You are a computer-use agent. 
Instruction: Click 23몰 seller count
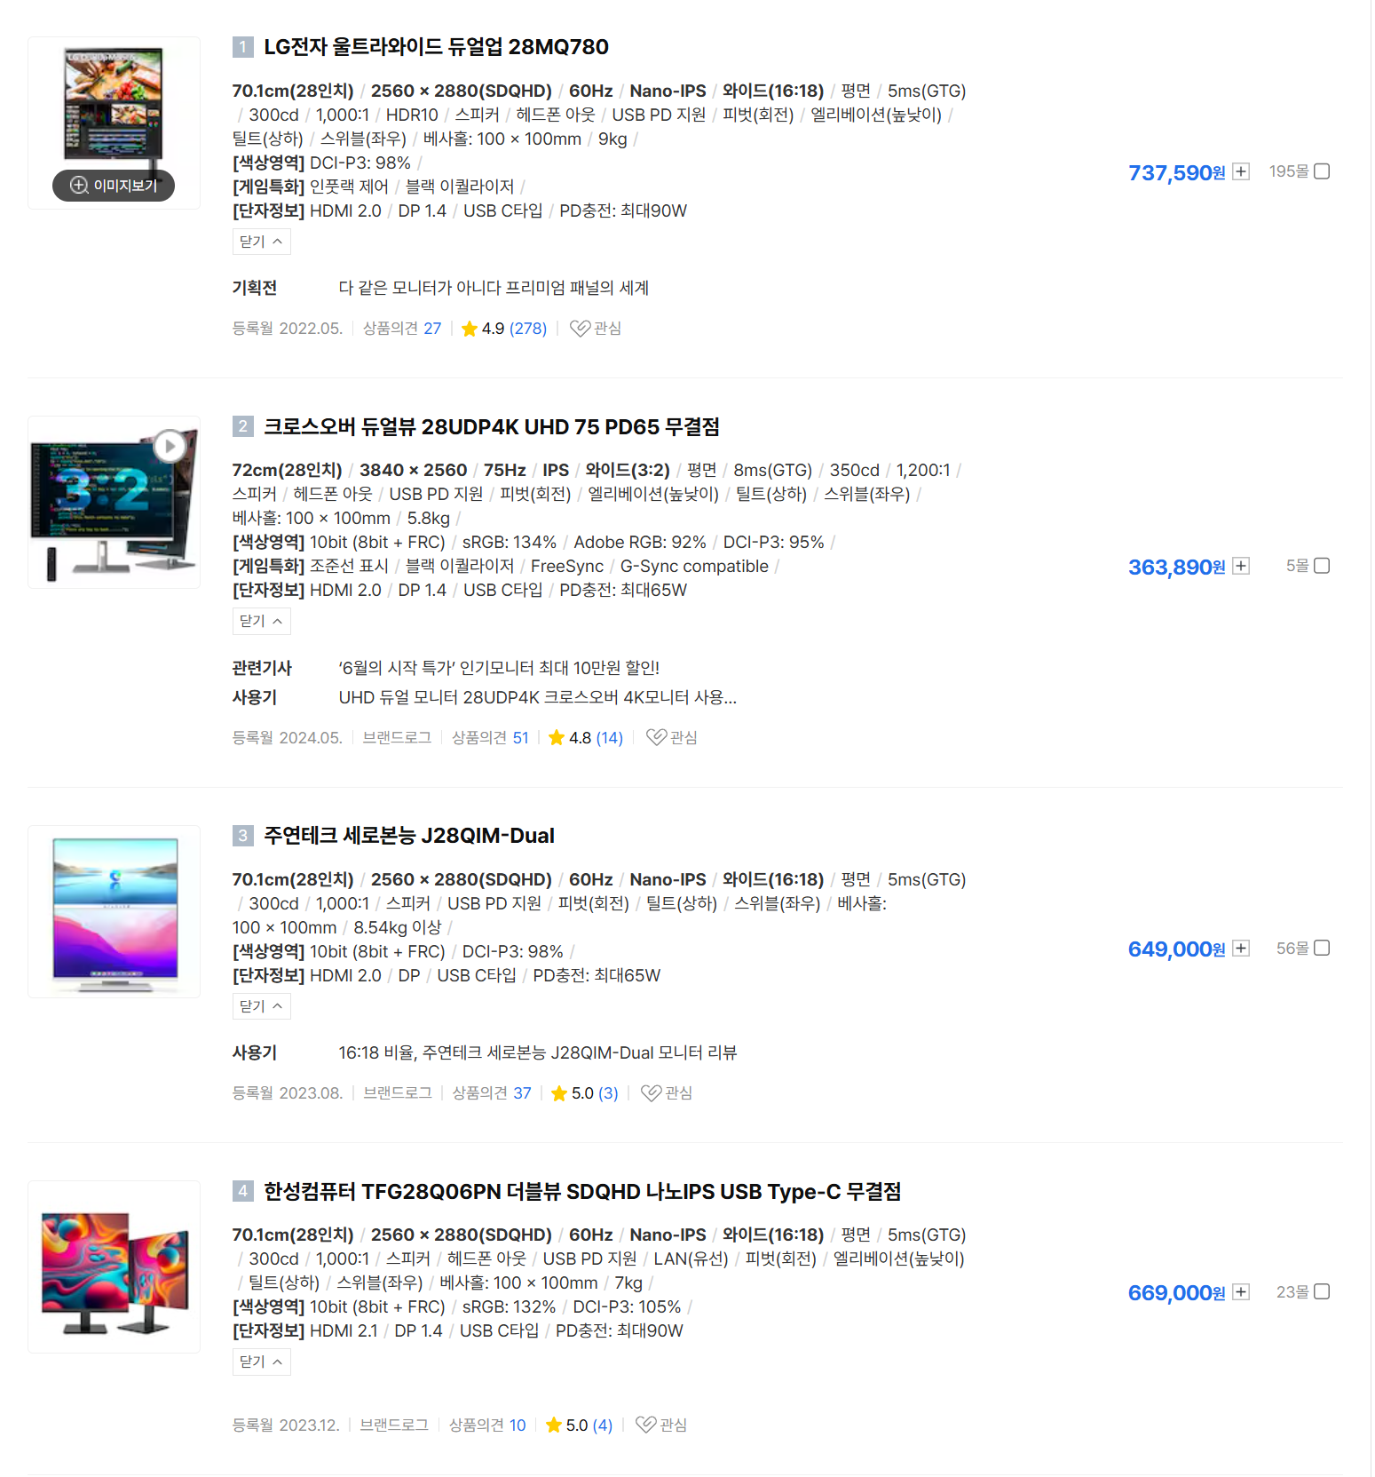click(1292, 1292)
